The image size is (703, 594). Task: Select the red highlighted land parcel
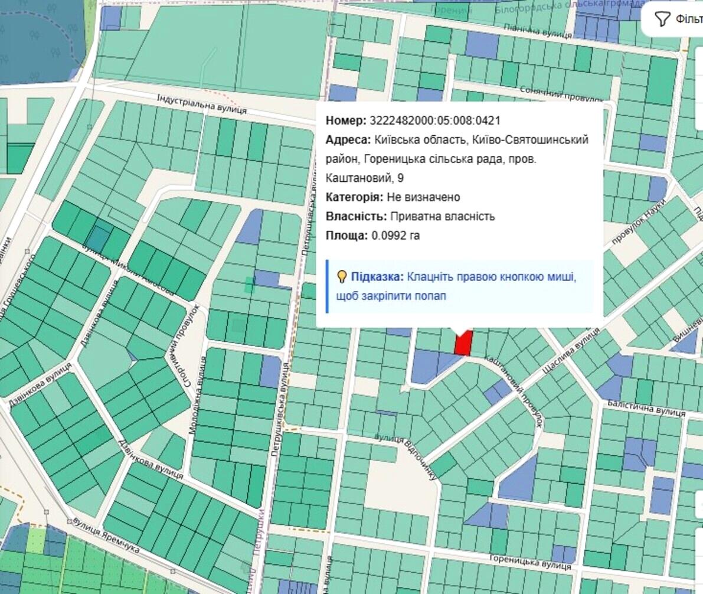[463, 344]
